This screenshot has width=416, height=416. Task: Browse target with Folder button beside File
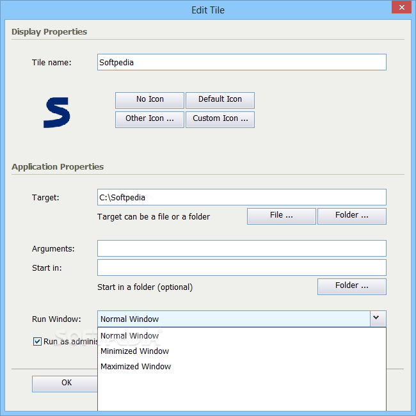(352, 216)
